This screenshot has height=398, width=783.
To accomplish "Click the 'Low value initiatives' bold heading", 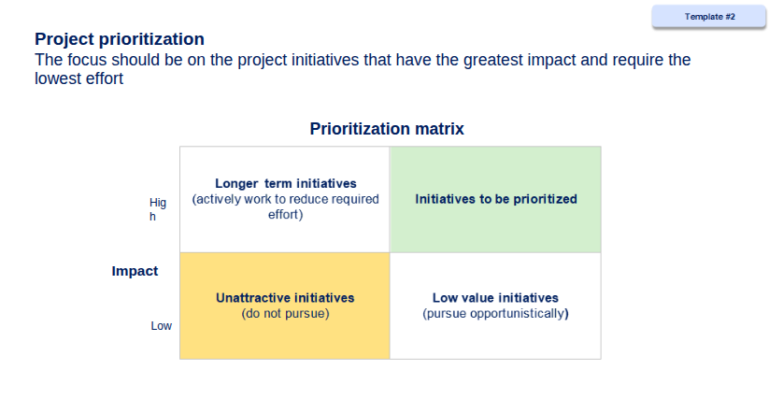I will coord(495,298).
